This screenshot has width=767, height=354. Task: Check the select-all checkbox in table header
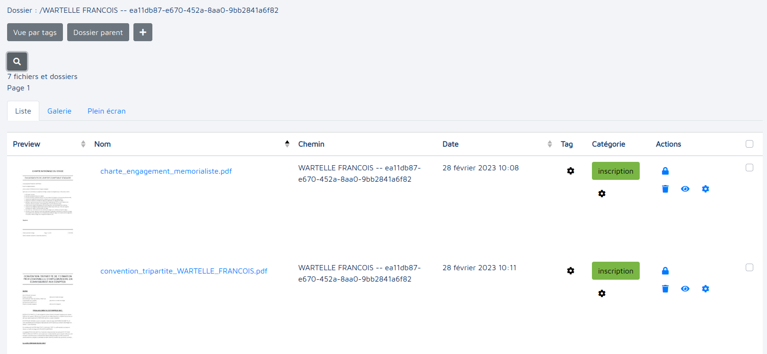pyautogui.click(x=749, y=144)
